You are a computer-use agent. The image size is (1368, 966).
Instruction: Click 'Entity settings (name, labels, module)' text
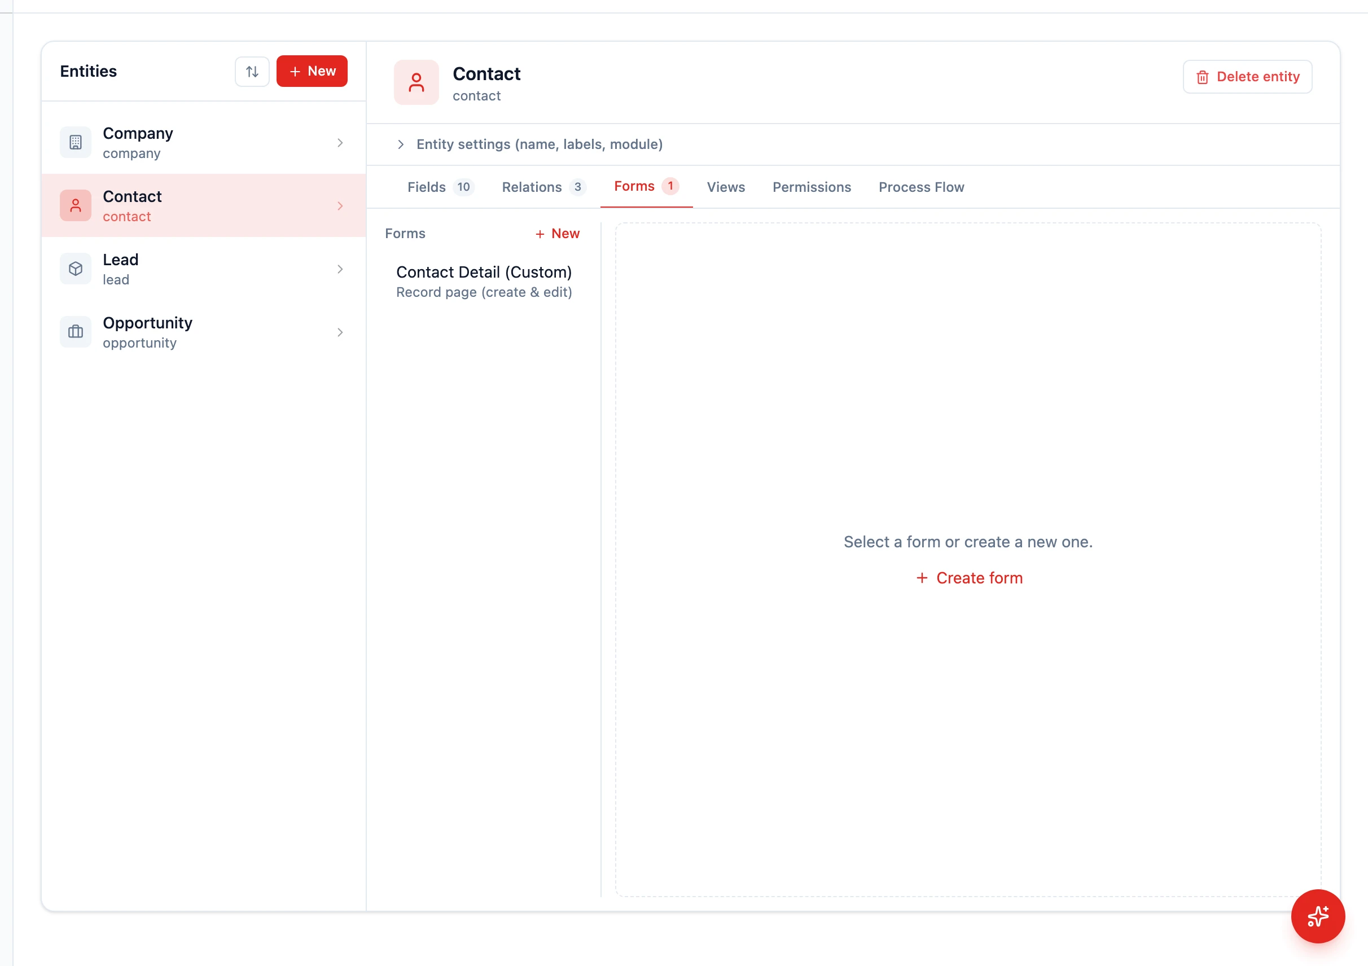(x=539, y=144)
